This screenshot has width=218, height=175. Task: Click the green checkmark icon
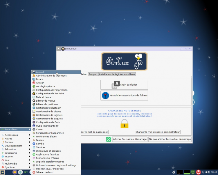tap(109, 139)
